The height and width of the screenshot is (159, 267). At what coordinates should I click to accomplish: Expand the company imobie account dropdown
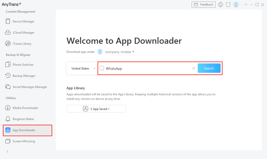point(120,52)
